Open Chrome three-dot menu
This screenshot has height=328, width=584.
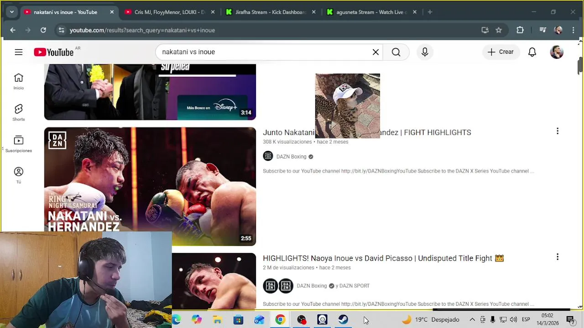click(x=574, y=30)
